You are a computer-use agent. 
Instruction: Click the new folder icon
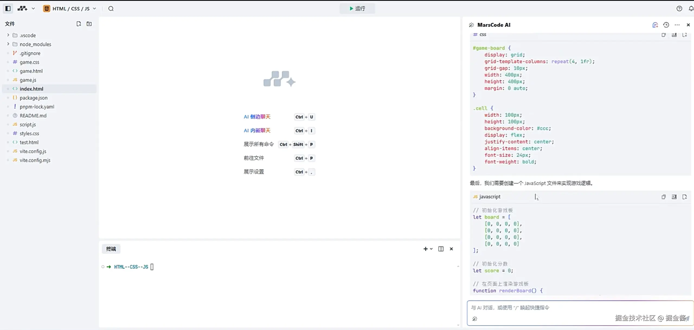coord(89,24)
